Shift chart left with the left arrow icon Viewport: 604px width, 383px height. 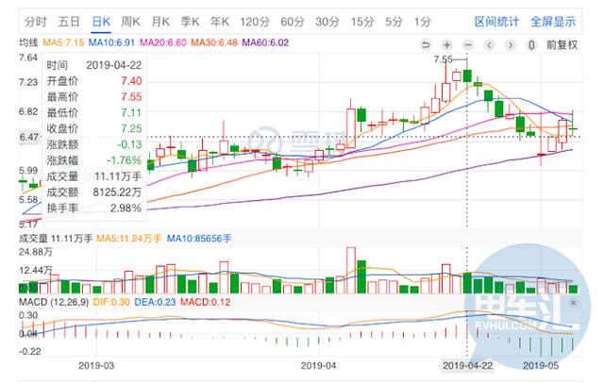click(489, 45)
